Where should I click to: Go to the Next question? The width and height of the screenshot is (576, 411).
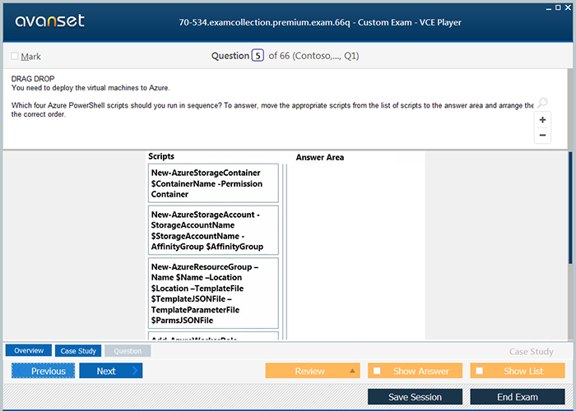coord(110,371)
